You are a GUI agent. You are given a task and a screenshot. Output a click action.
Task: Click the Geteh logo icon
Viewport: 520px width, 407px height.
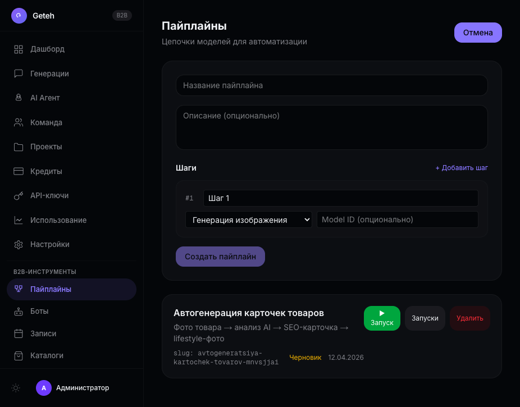click(19, 16)
